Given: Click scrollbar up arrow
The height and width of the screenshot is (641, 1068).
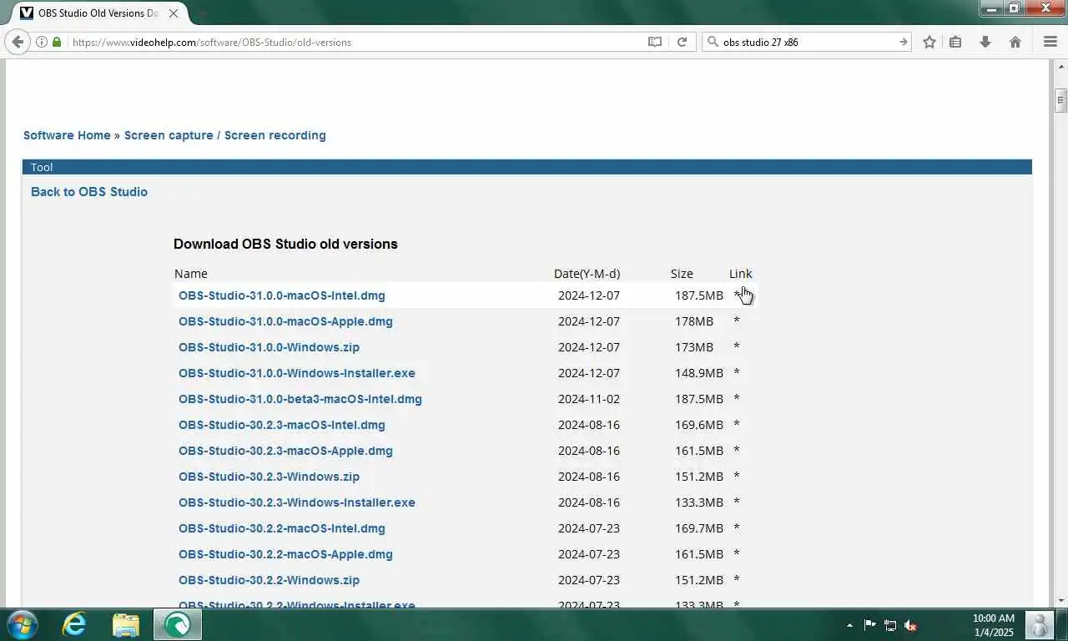Looking at the screenshot, I should pyautogui.click(x=1060, y=66).
